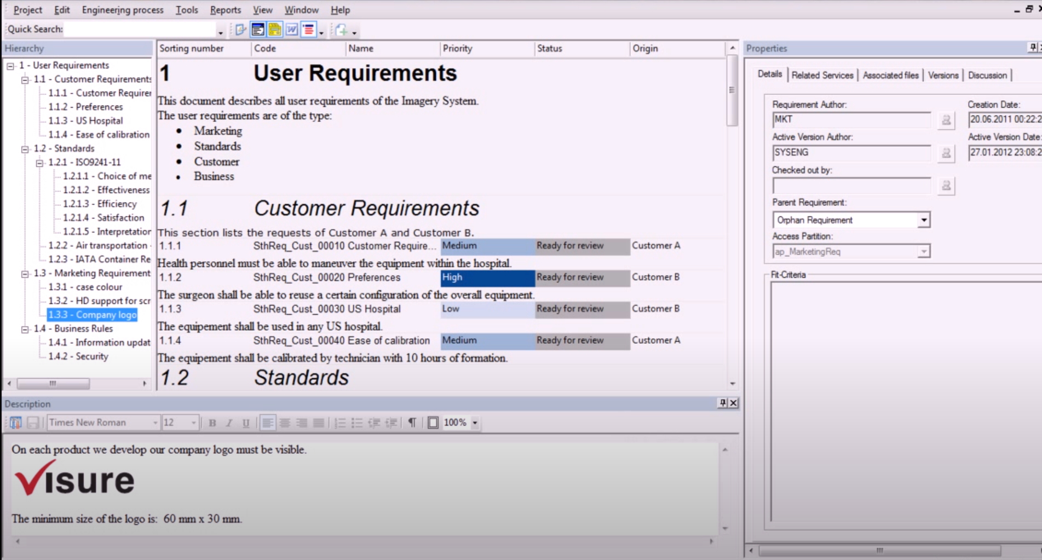Toggle the paragraph marks icon in Description toolbar

(x=412, y=423)
